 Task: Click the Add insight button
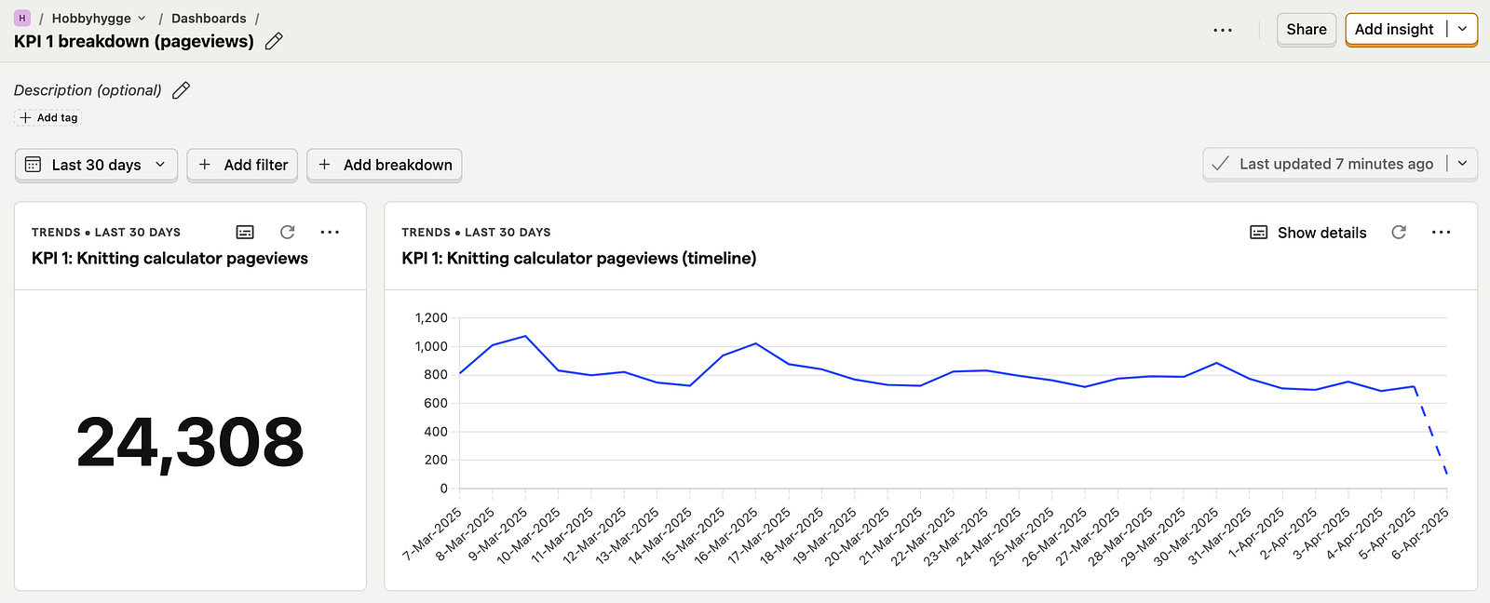[1394, 29]
